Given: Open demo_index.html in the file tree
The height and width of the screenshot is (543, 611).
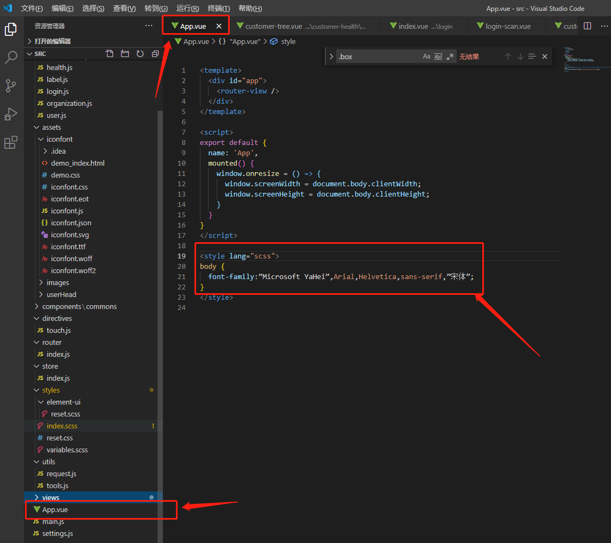Looking at the screenshot, I should point(93,163).
